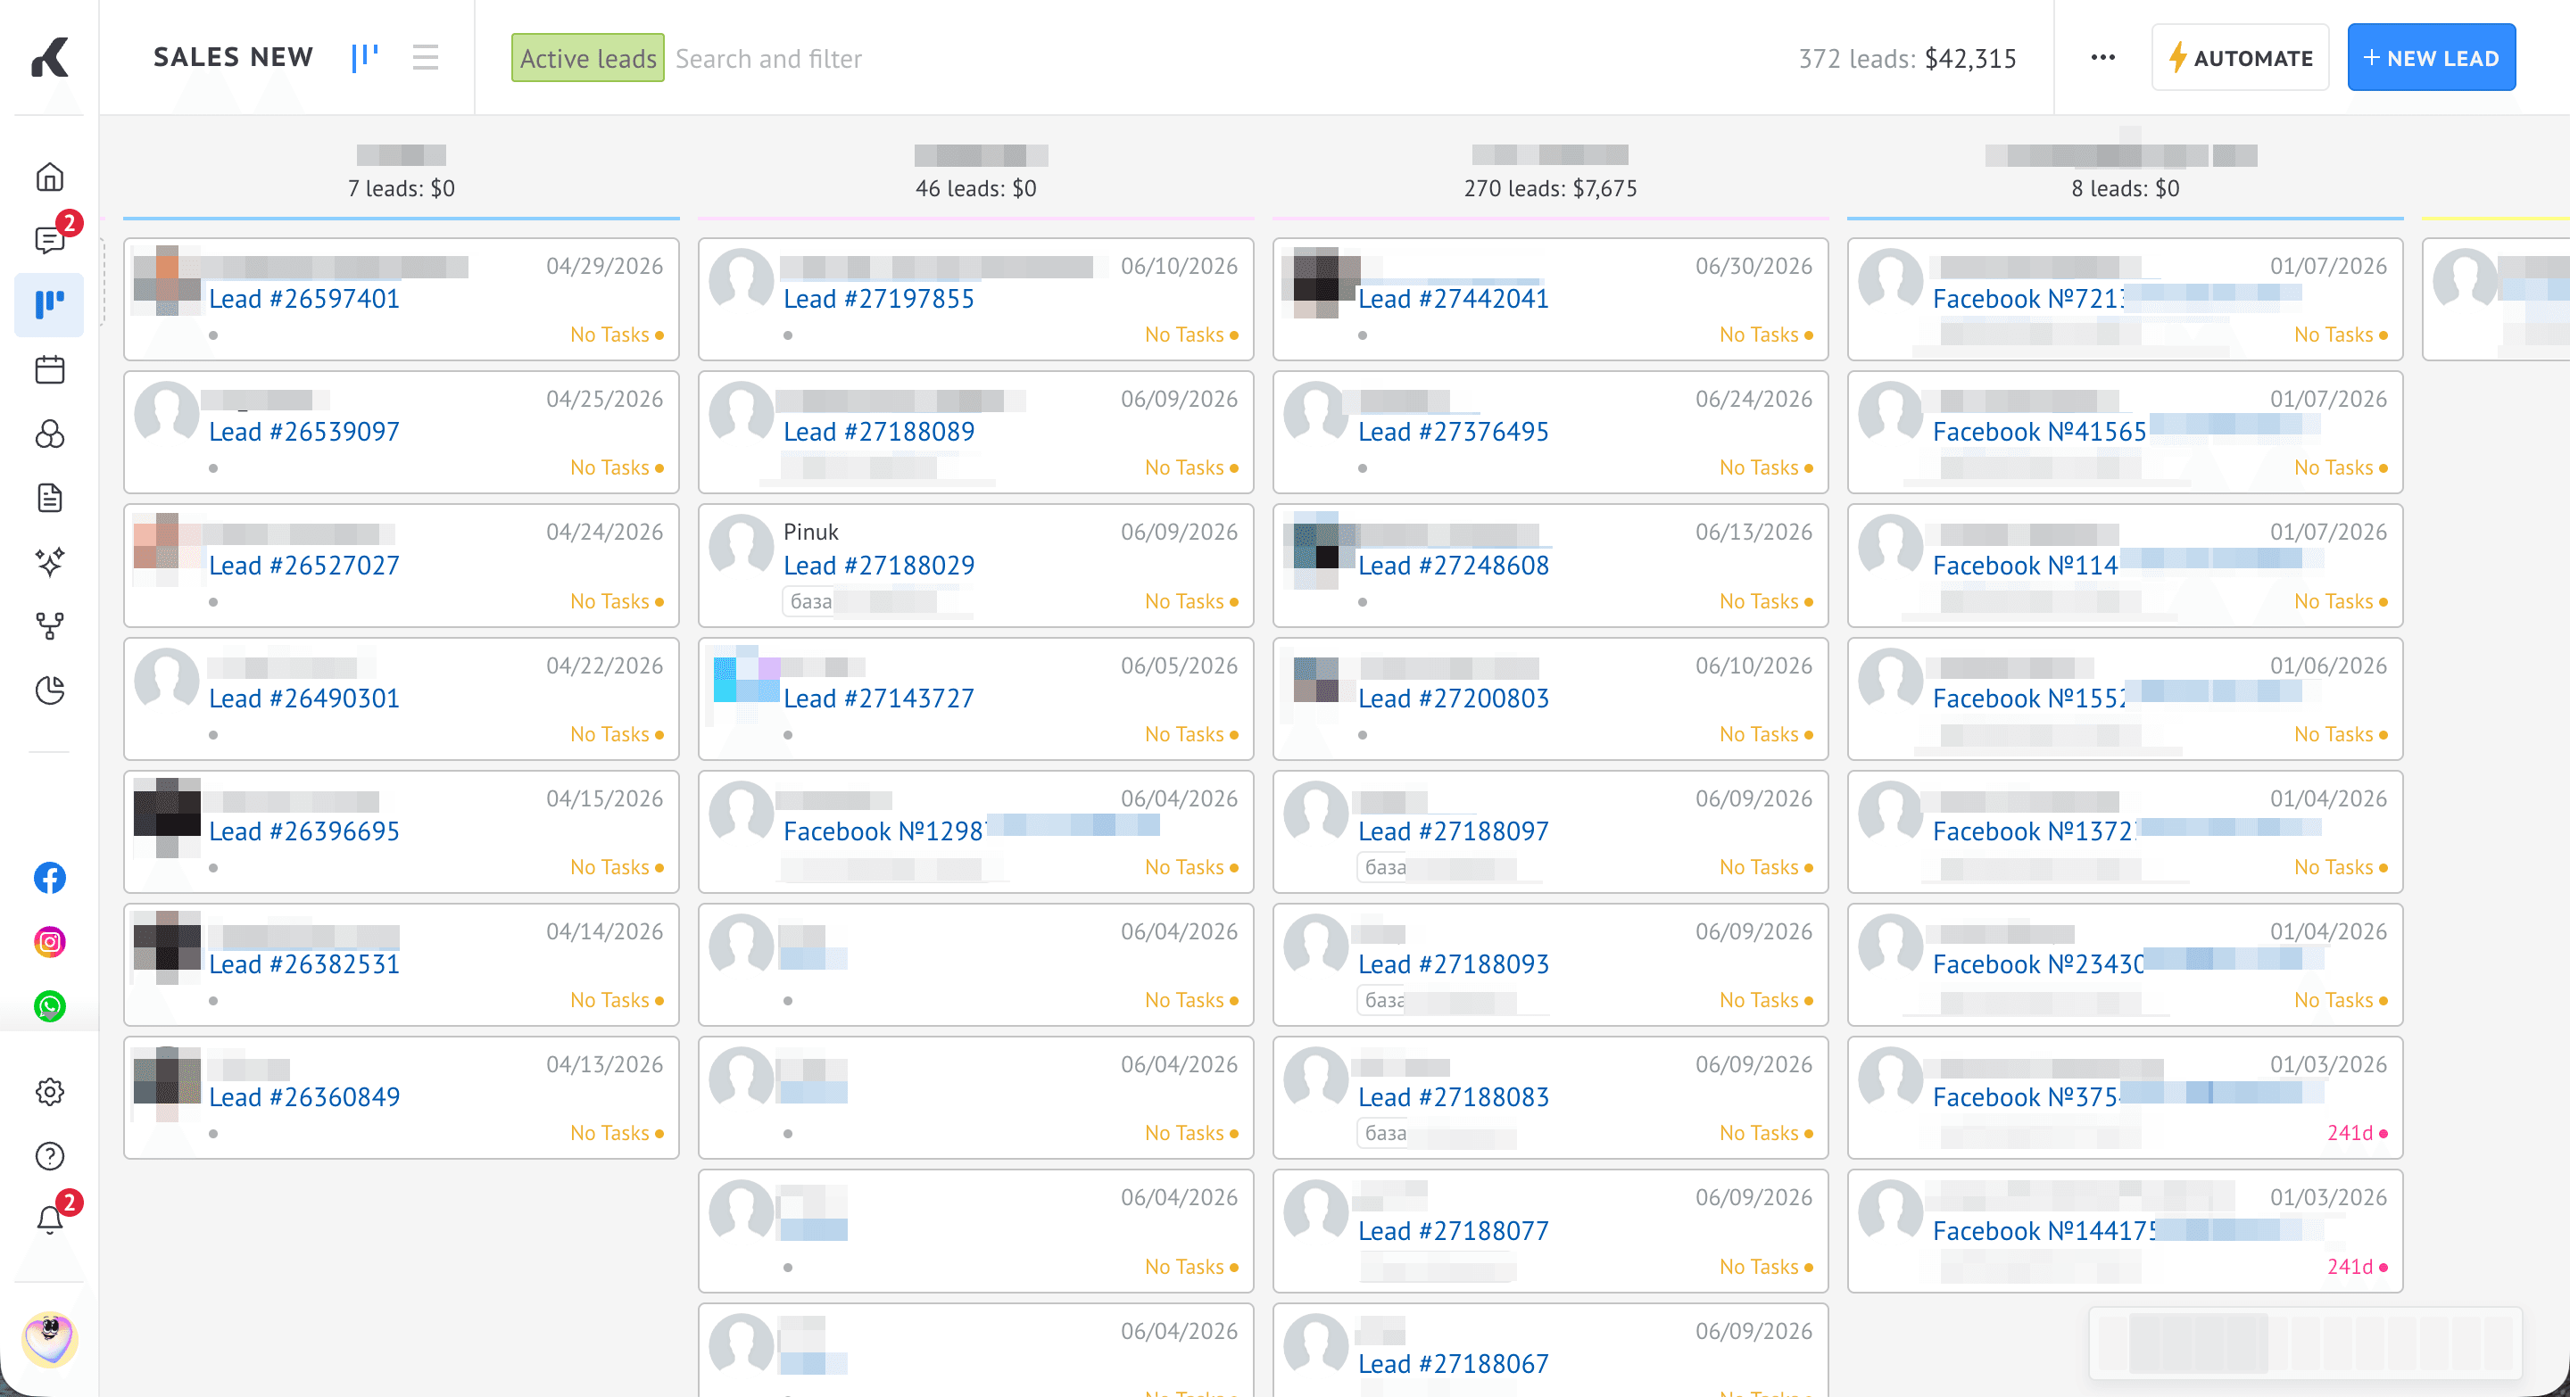This screenshot has width=2570, height=1397.
Task: Open Settings gear icon in sidebar
Action: [50, 1091]
